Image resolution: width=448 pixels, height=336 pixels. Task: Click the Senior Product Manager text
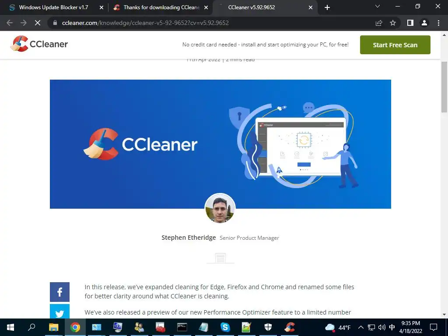[249, 238]
